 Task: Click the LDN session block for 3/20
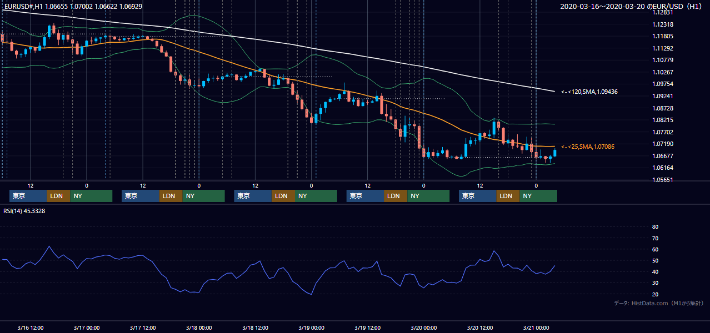click(x=508, y=196)
